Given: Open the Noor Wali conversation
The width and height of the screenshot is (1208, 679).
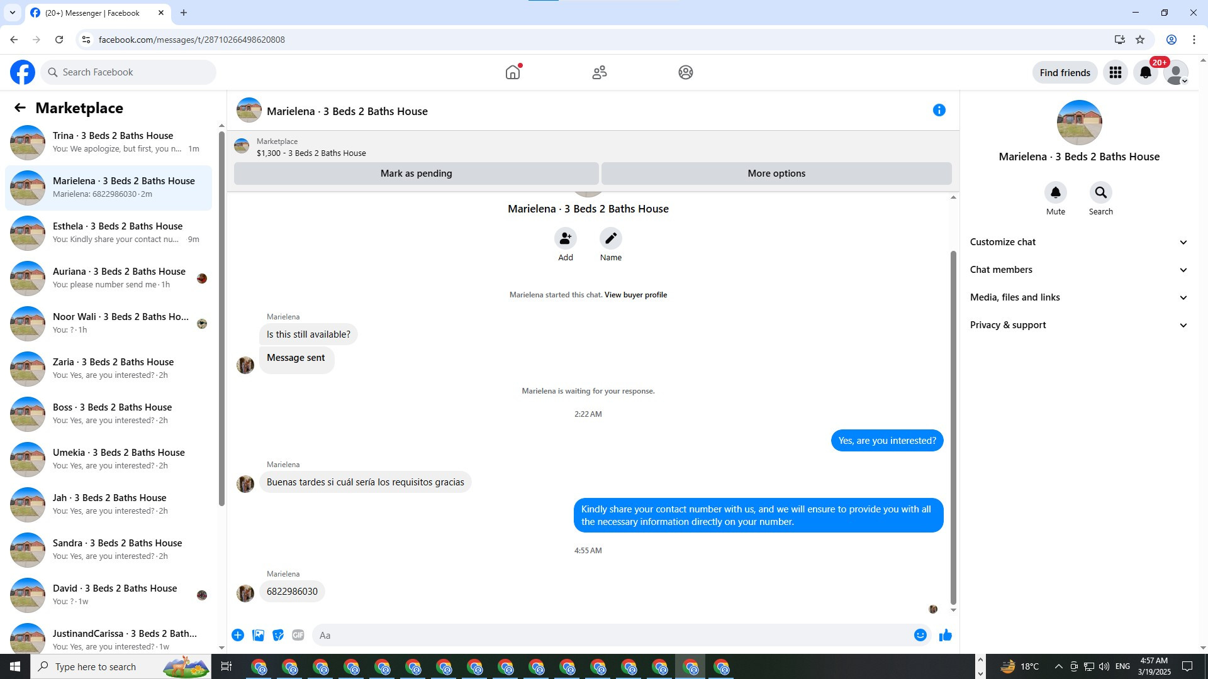Looking at the screenshot, I should 109,324.
